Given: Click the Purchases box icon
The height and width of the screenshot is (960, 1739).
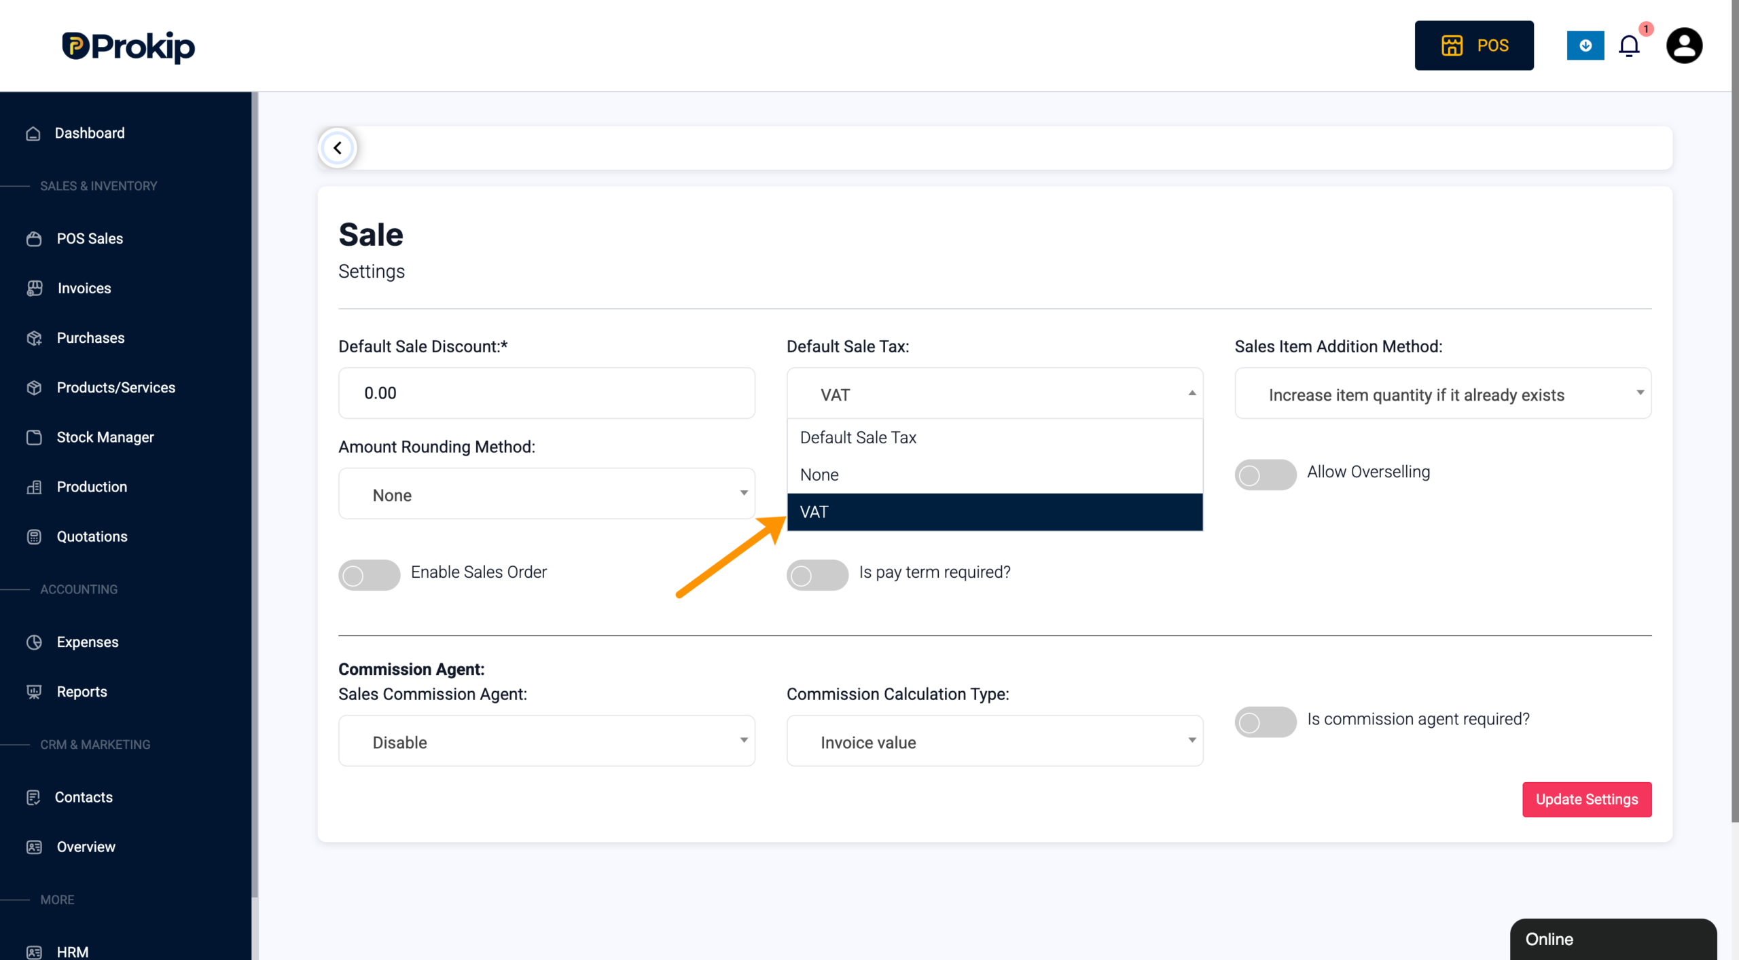Looking at the screenshot, I should [x=34, y=338].
